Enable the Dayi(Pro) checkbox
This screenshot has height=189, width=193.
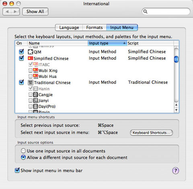tap(31, 106)
